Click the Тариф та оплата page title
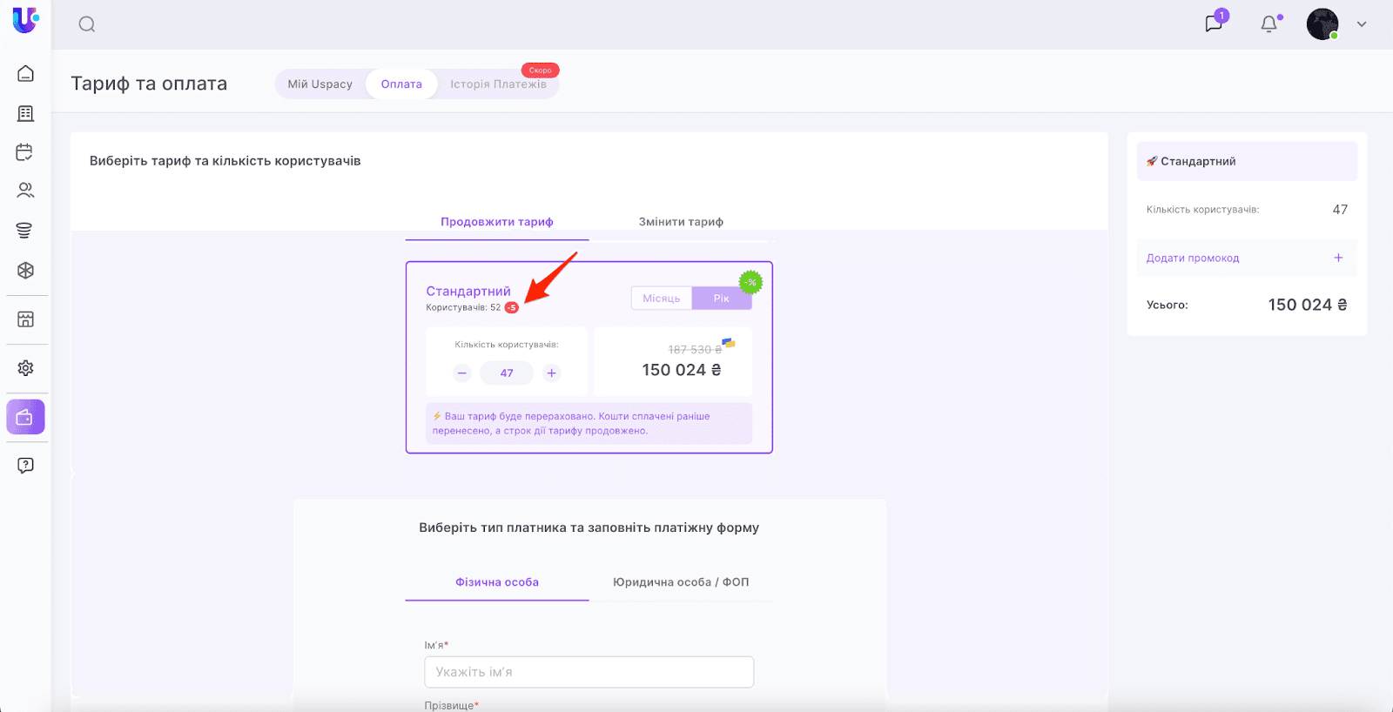Image resolution: width=1393 pixels, height=712 pixels. point(149,84)
